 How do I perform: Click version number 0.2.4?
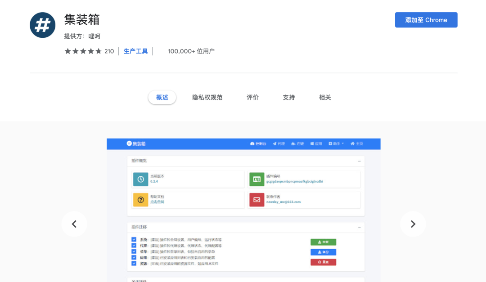click(154, 182)
